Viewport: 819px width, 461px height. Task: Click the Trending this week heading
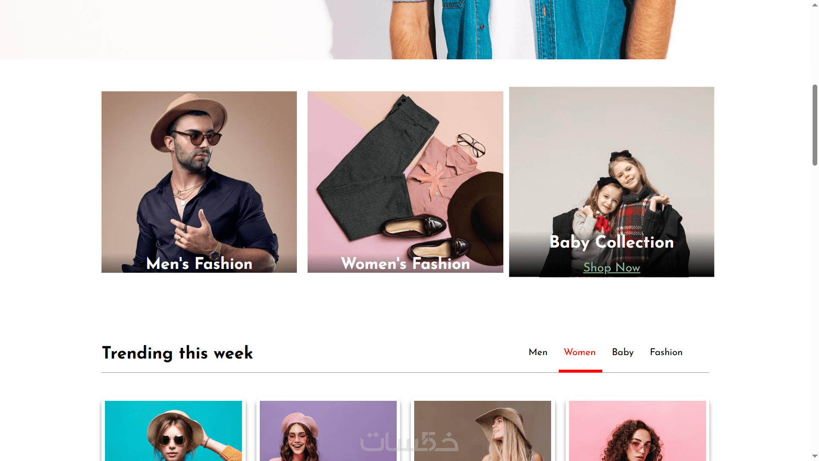pos(177,353)
